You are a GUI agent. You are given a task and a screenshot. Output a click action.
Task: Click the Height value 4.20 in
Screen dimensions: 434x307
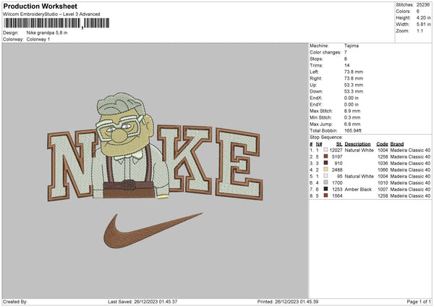point(423,17)
